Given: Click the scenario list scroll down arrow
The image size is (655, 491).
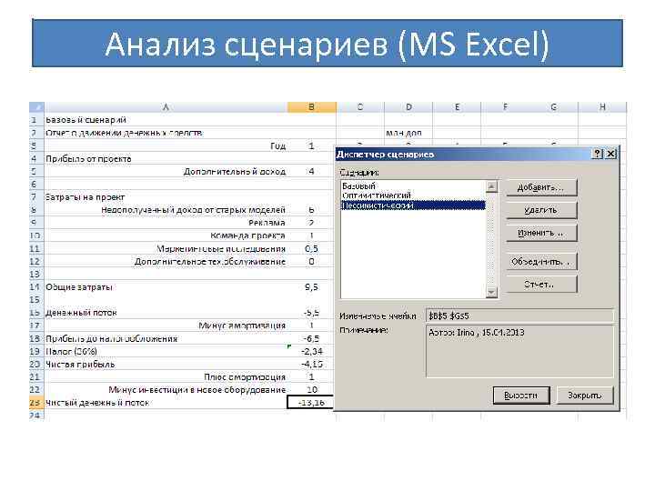Looking at the screenshot, I should pyautogui.click(x=491, y=292).
